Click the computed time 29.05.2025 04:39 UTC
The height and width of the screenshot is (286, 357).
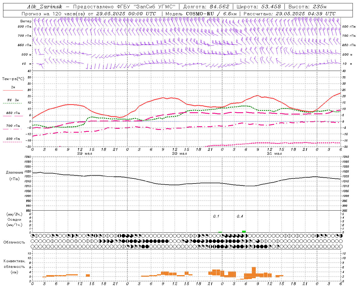pyautogui.click(x=305, y=14)
